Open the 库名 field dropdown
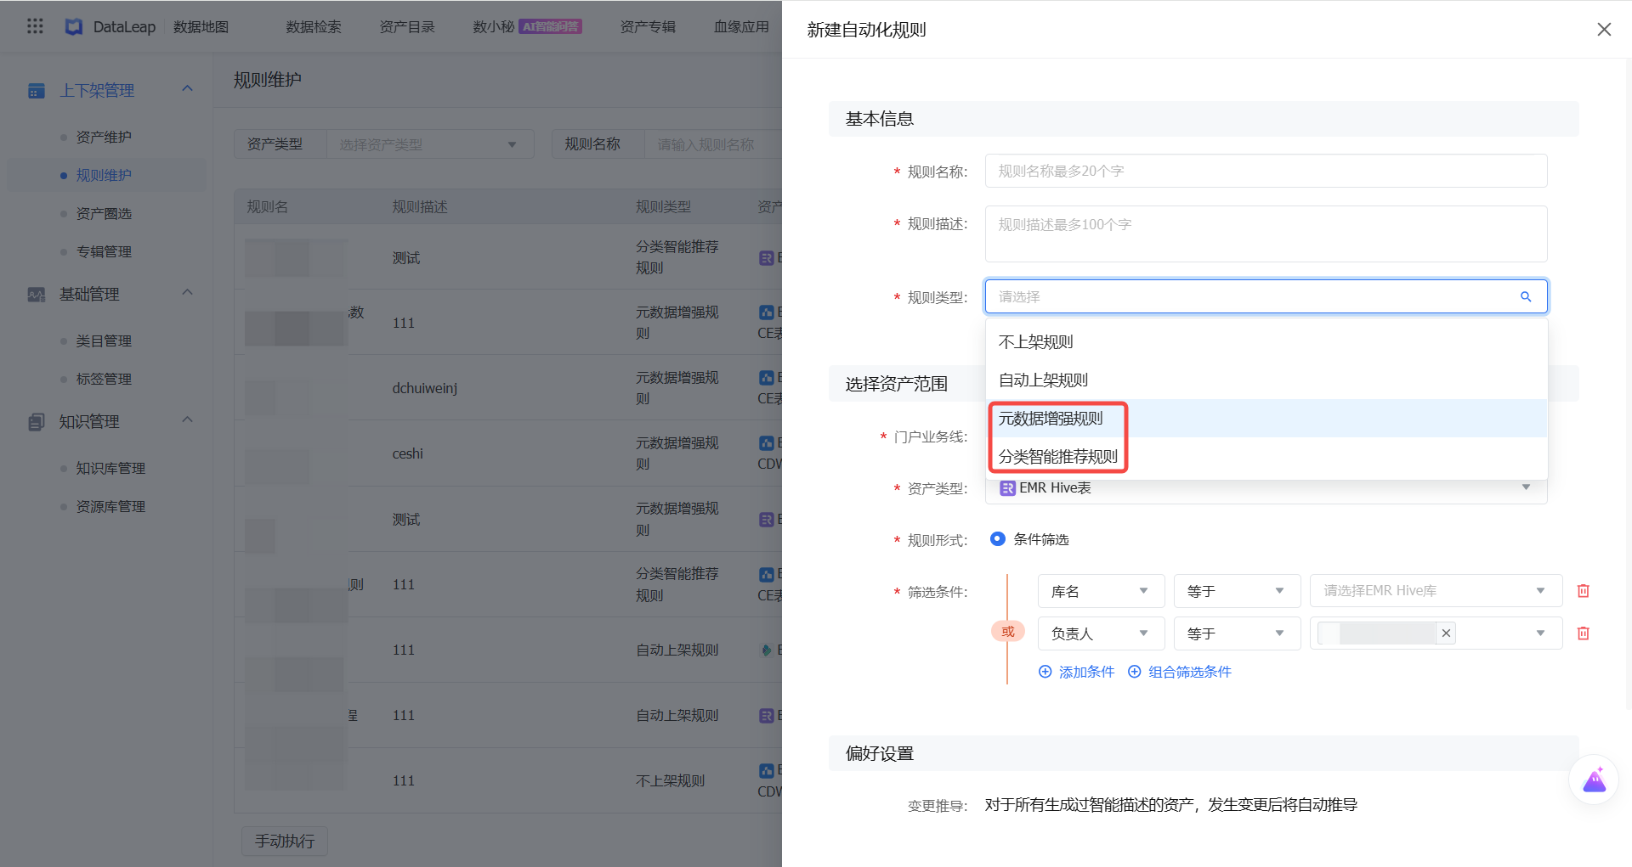 tap(1100, 591)
